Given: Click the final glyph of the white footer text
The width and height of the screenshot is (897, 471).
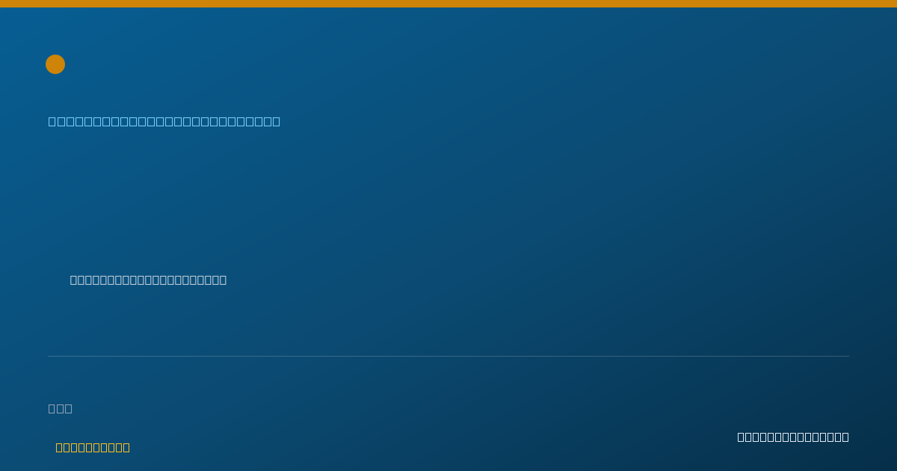Looking at the screenshot, I should tap(845, 437).
